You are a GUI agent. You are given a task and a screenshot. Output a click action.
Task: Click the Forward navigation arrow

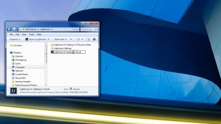click(x=14, y=29)
